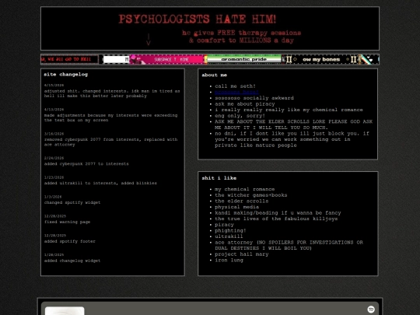This screenshot has height=315, width=420.
Task: Click 'my chemical romance' in shit i like
Action: (x=244, y=189)
